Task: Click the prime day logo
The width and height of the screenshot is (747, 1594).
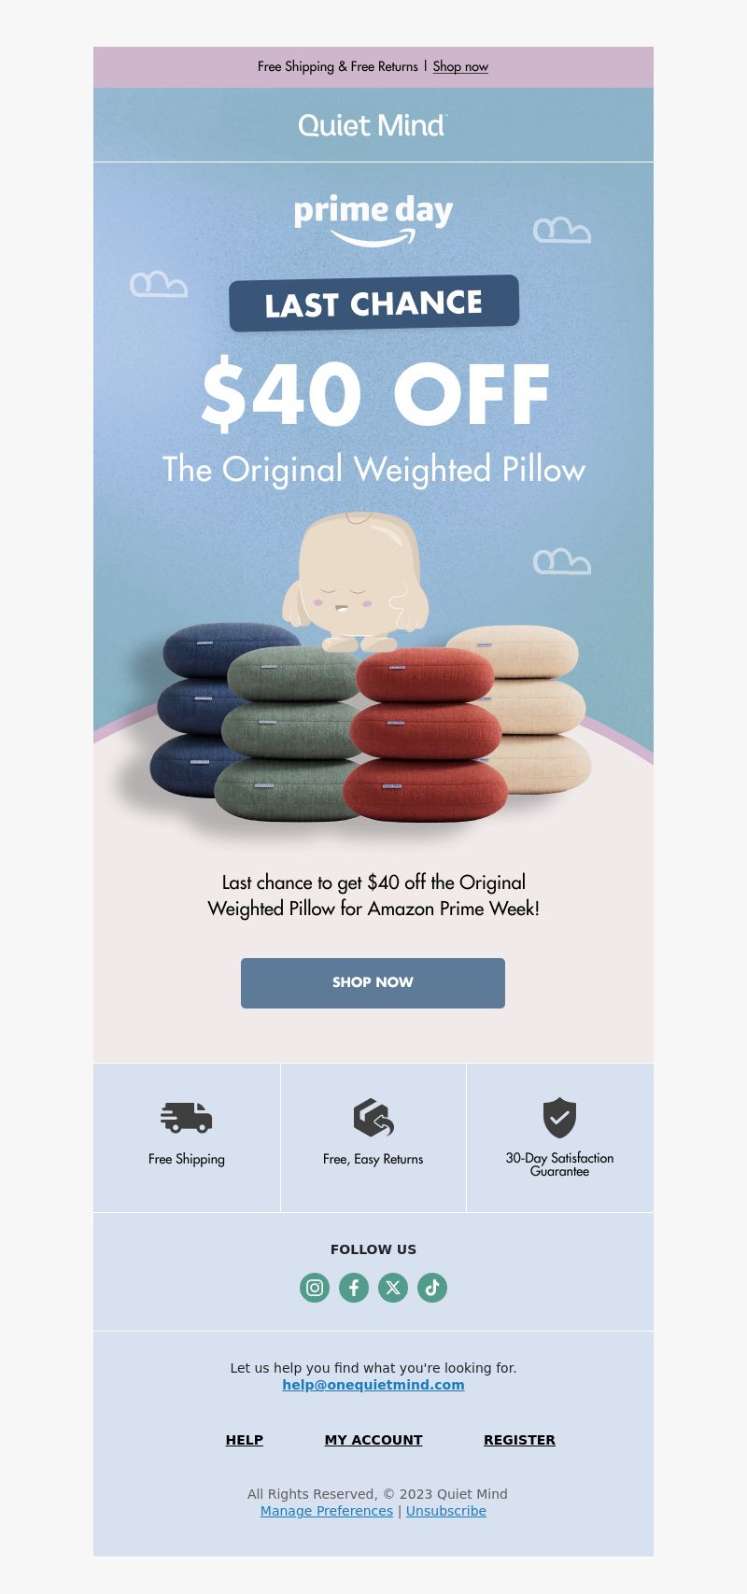Action: coord(373,220)
